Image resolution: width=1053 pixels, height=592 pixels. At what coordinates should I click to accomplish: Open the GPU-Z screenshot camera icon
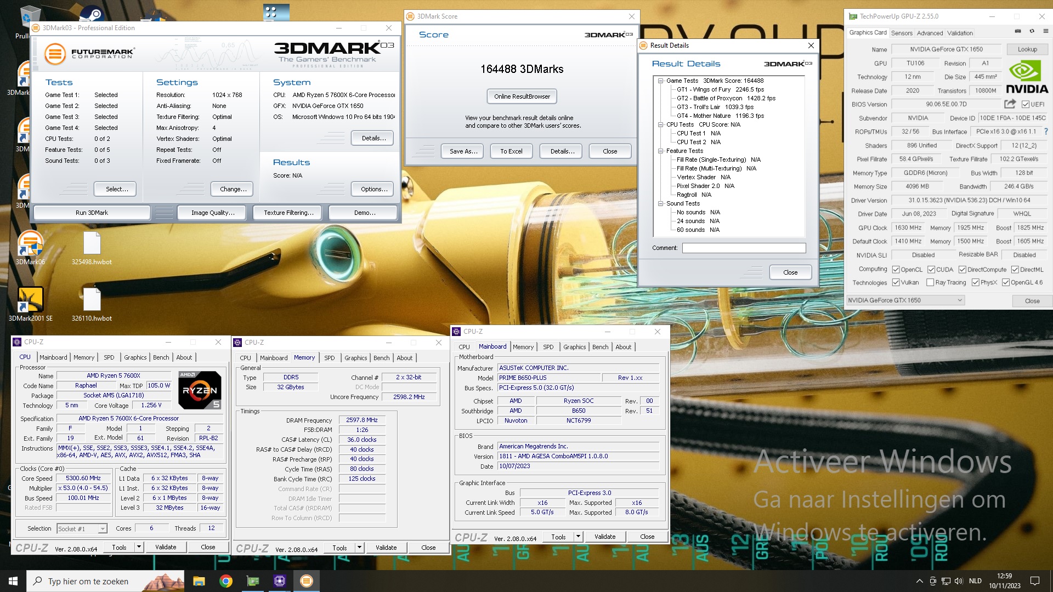point(1018,31)
